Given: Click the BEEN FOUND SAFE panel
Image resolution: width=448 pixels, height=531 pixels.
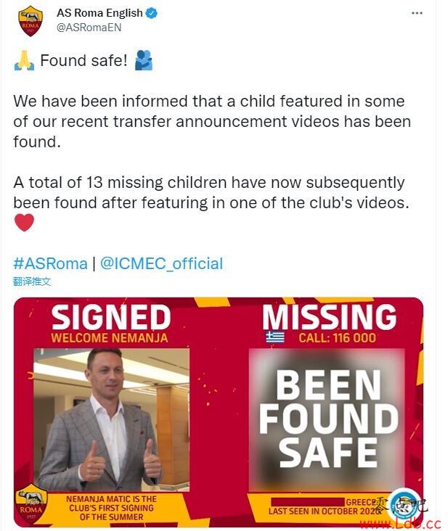Looking at the screenshot, I should 327,419.
